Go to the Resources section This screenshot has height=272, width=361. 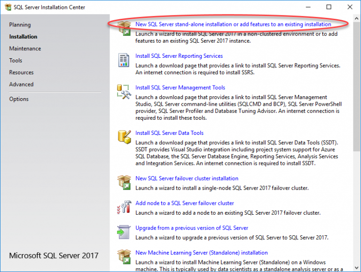(x=21, y=73)
